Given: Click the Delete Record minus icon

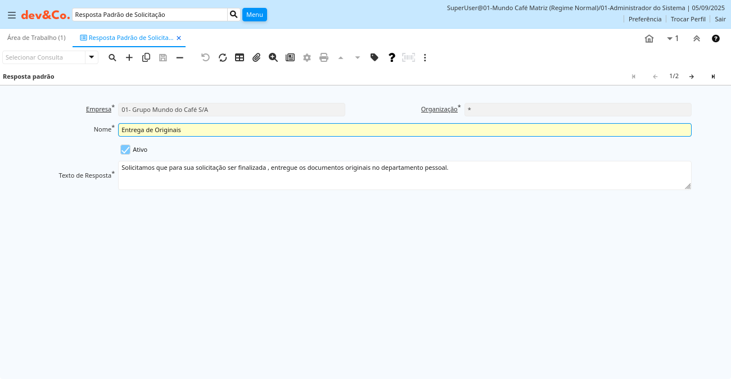Looking at the screenshot, I should pyautogui.click(x=180, y=57).
